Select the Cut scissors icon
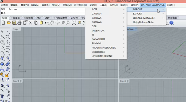 (30, 22)
